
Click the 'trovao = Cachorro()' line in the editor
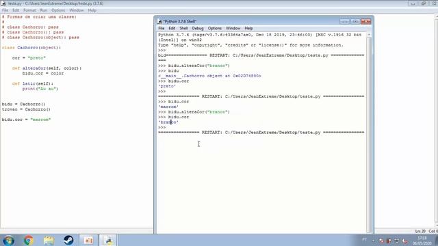pos(26,109)
